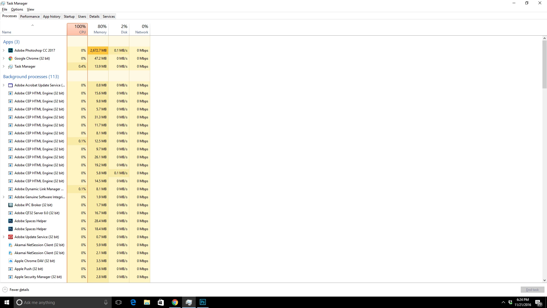Expand the Google Chrome process group
Viewport: 547px width, 308px height.
coord(4,58)
